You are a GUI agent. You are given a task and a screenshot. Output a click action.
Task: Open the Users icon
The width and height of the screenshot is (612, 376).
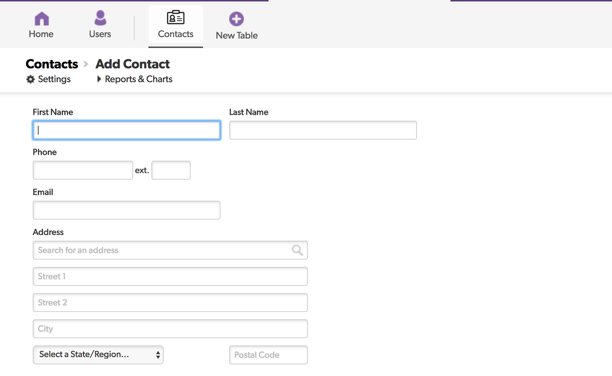(100, 18)
